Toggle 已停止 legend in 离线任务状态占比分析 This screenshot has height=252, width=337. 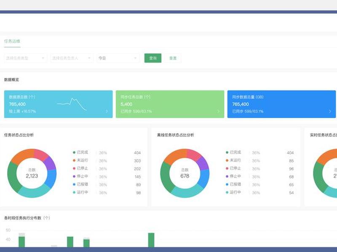click(233, 168)
